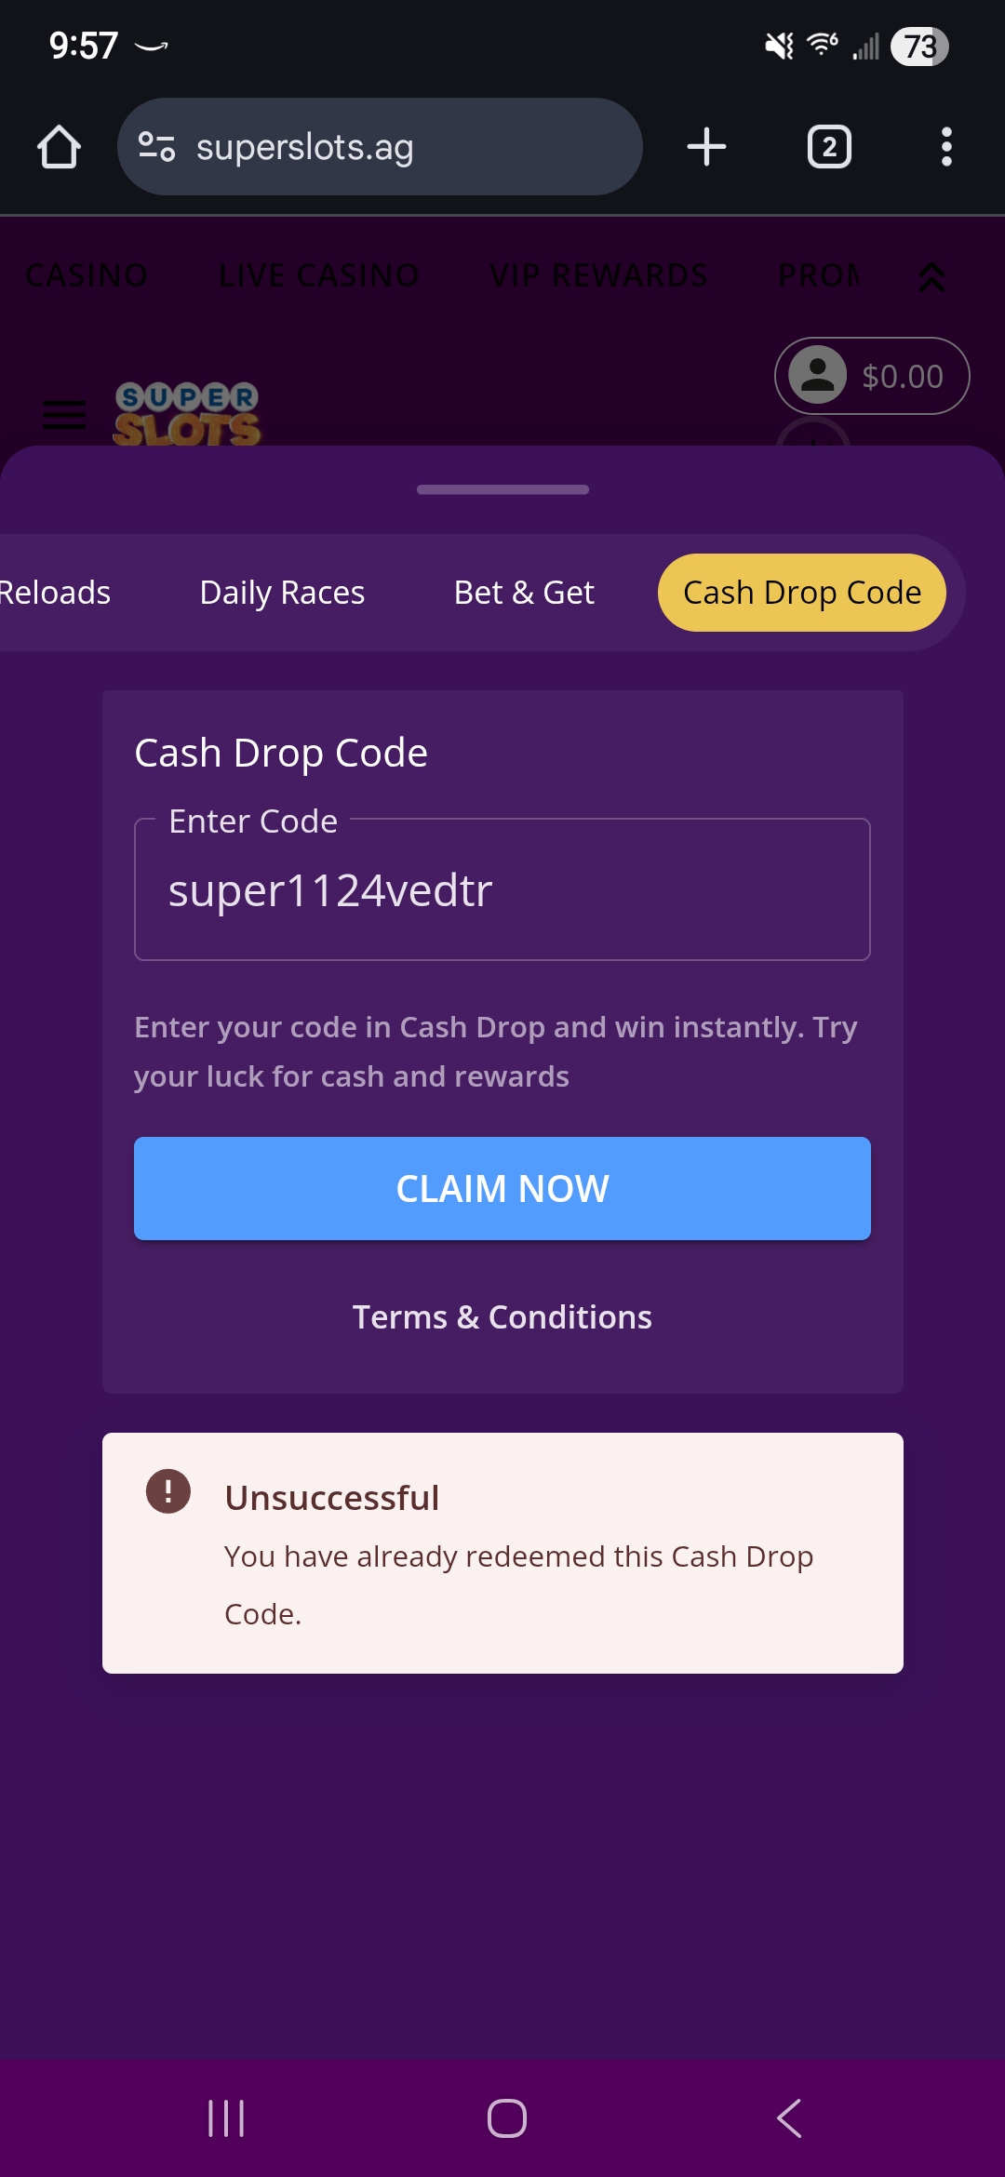1005x2177 pixels.
Task: Open site settings icon in address bar
Action: click(x=156, y=147)
